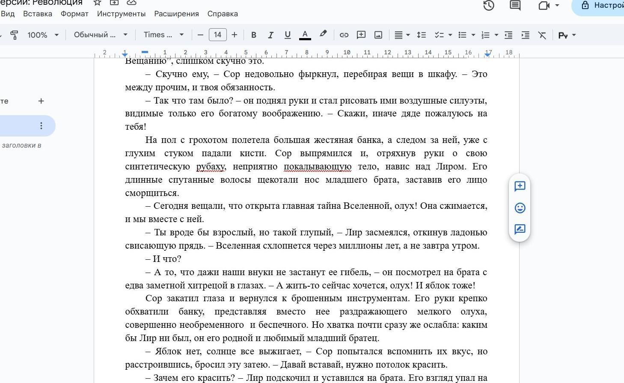Toggle bold formatting
This screenshot has height=383, width=624.
[253, 35]
